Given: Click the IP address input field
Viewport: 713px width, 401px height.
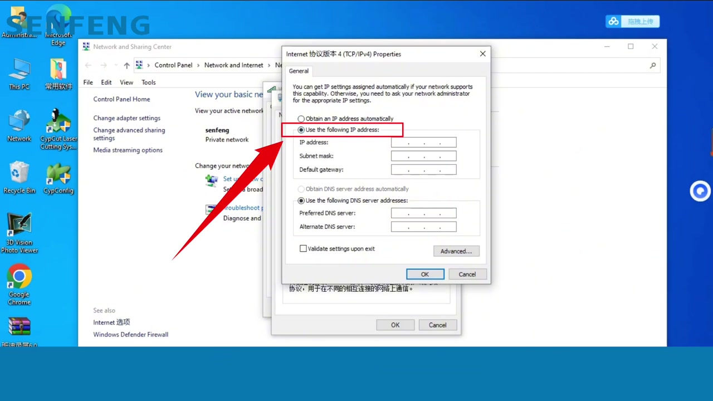Looking at the screenshot, I should (x=423, y=143).
